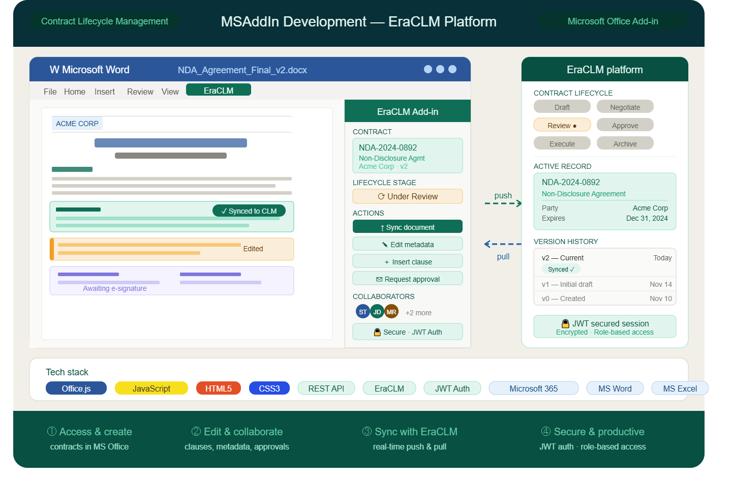Click the Dec 31, 2024 expiry value
Screen dimensions: 732x478
[x=647, y=218]
